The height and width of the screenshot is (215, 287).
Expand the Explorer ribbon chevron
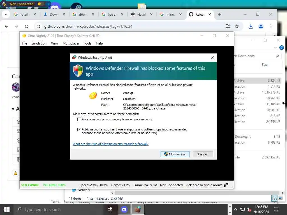[x=276, y=48]
